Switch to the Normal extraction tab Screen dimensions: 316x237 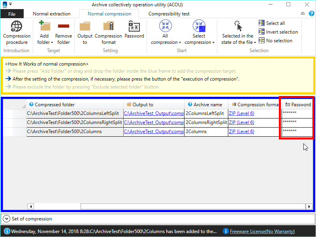(x=51, y=14)
